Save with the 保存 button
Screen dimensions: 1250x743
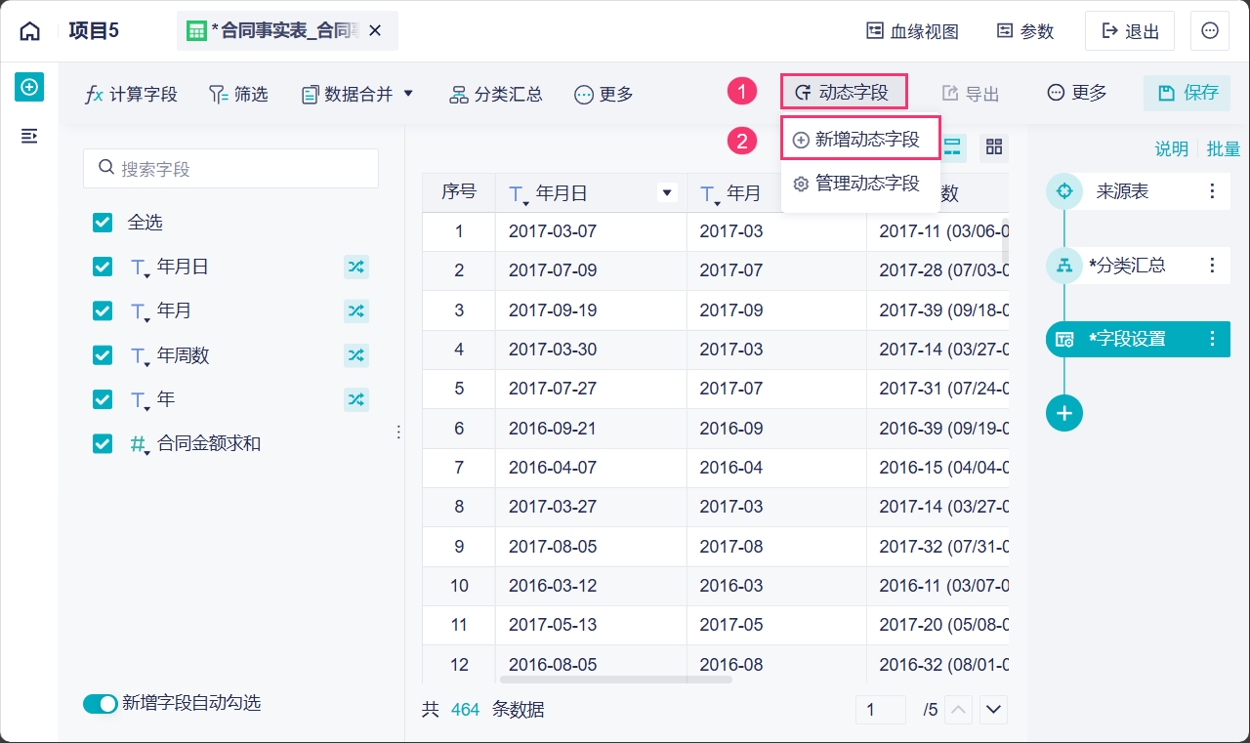(x=1187, y=93)
